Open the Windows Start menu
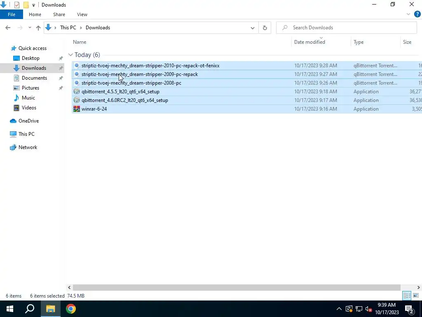This screenshot has height=317, width=422. click(10, 309)
